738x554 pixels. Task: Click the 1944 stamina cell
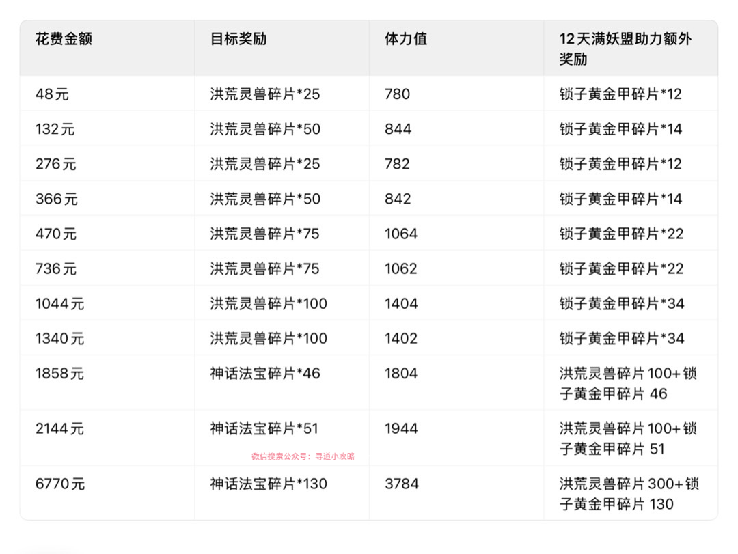(401, 429)
